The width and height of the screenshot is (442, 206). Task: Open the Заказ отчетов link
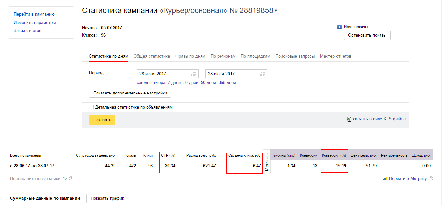coord(27,31)
